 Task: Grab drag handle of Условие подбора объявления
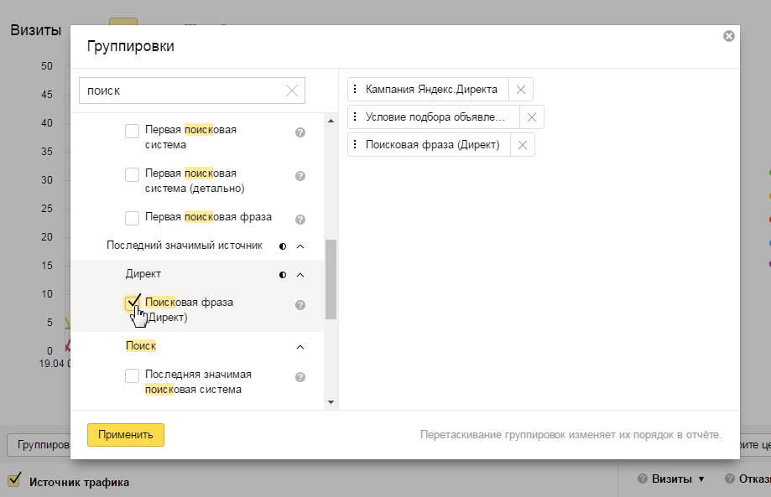[x=355, y=116]
